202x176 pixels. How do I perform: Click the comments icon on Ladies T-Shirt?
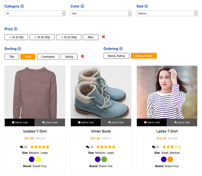pyautogui.click(x=154, y=147)
